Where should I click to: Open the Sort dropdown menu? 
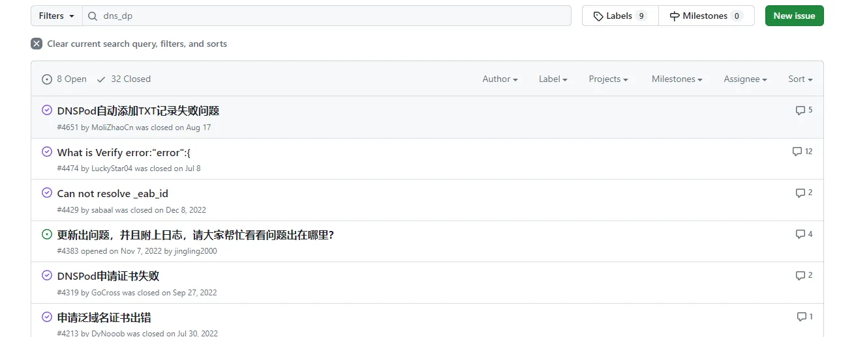pos(800,79)
